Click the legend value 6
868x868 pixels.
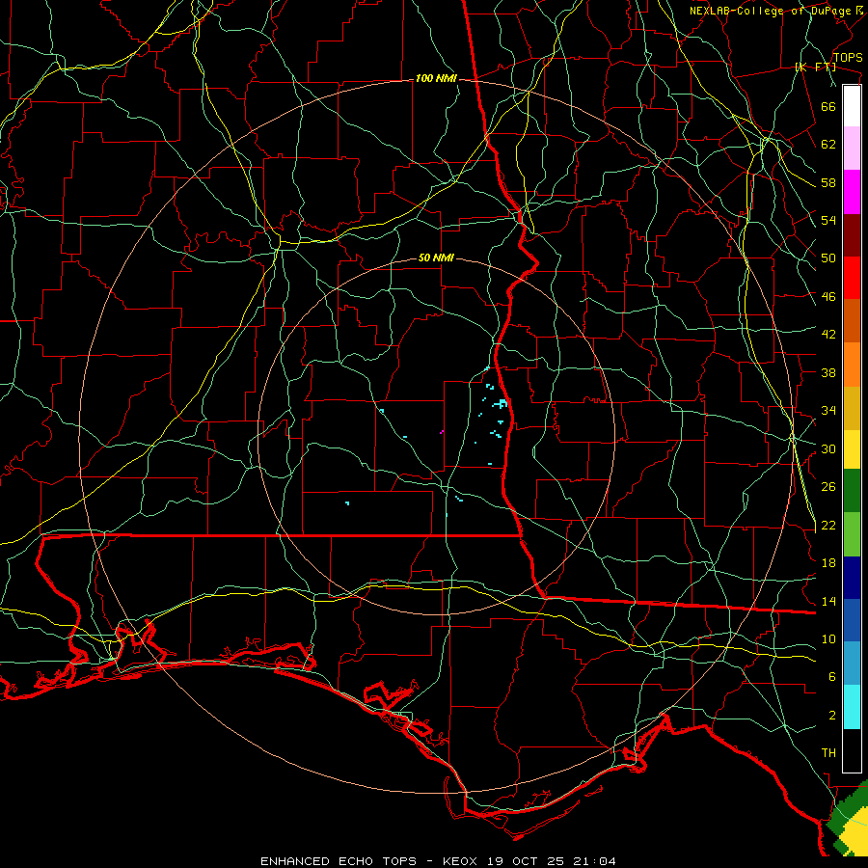[x=831, y=677]
